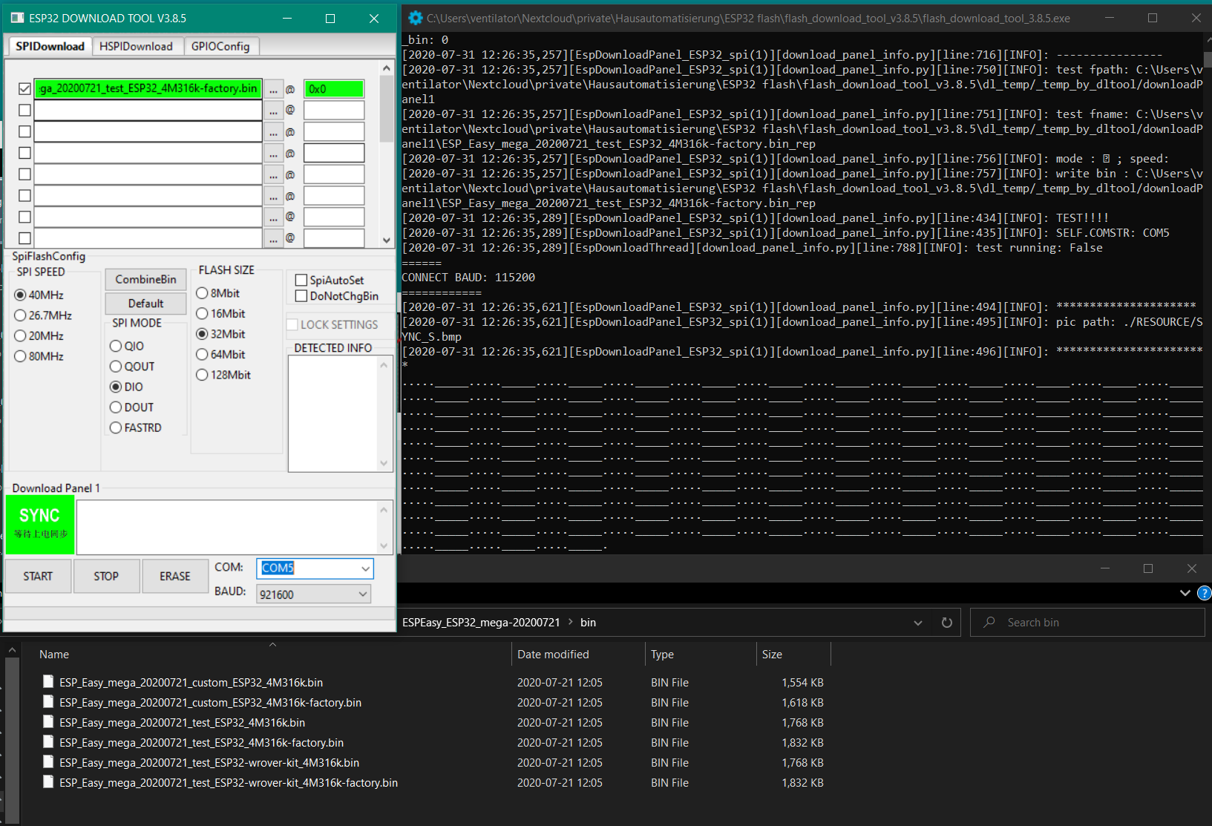Click the SYNC status indicator
Viewport: 1212px width, 826px height.
point(40,525)
